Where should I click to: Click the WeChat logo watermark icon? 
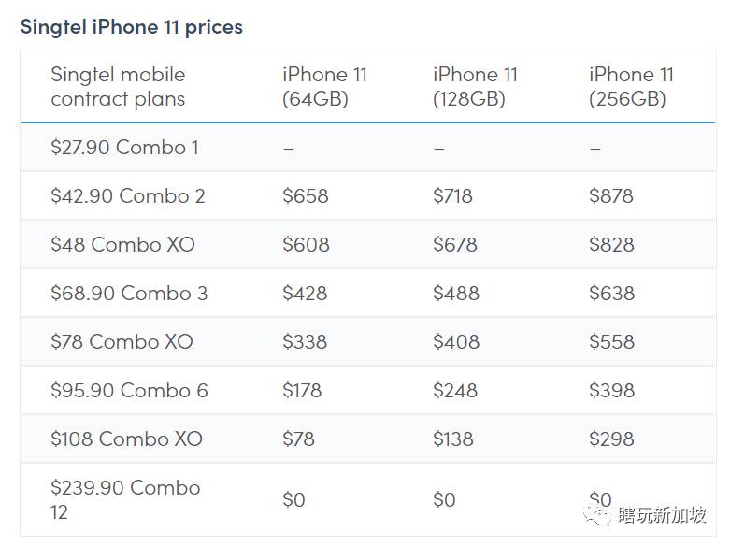597,515
